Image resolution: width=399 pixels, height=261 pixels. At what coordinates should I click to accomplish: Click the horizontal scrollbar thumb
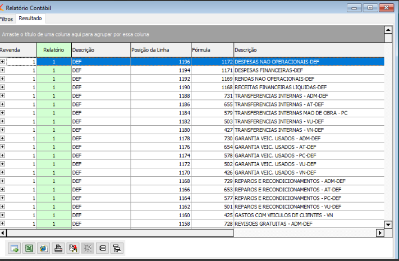tap(120, 233)
